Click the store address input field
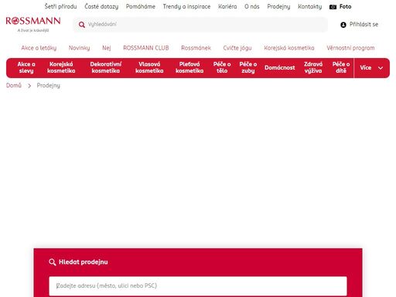The width and height of the screenshot is (396, 297). point(198,286)
